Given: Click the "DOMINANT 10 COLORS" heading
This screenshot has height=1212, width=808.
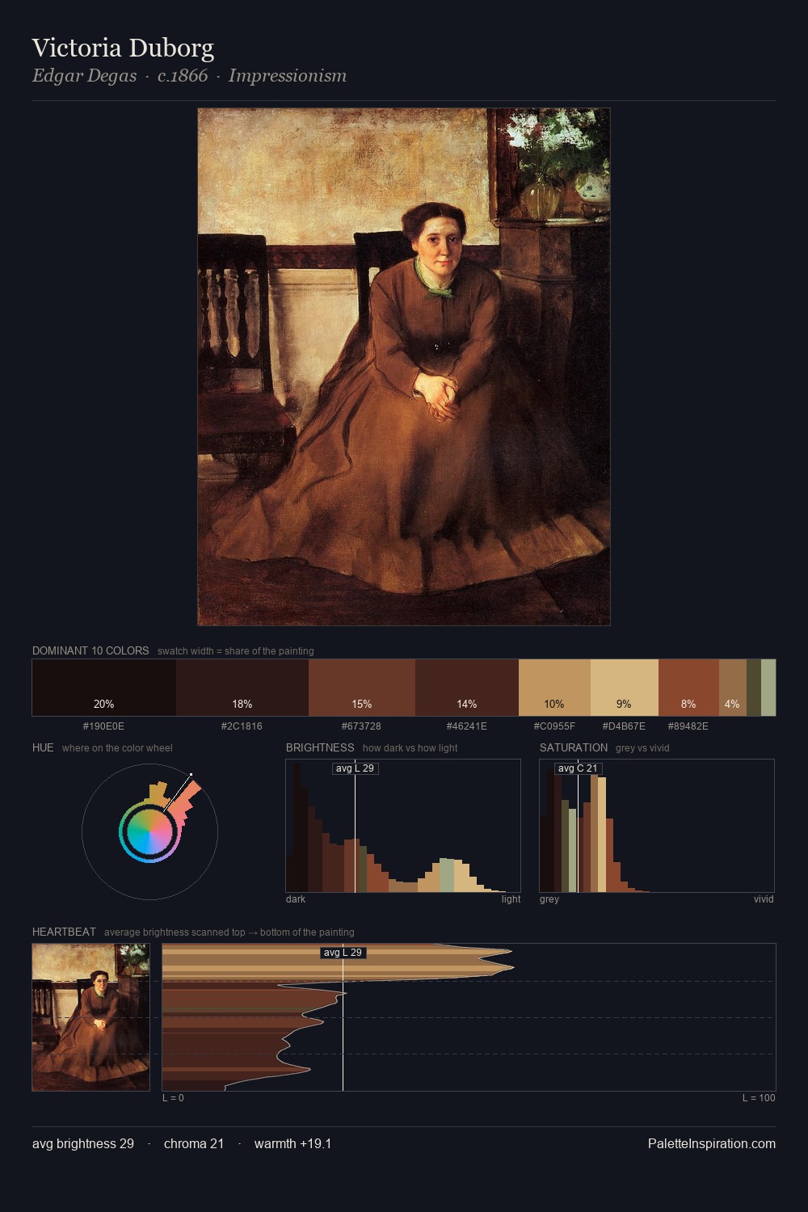Looking at the screenshot, I should [x=90, y=650].
